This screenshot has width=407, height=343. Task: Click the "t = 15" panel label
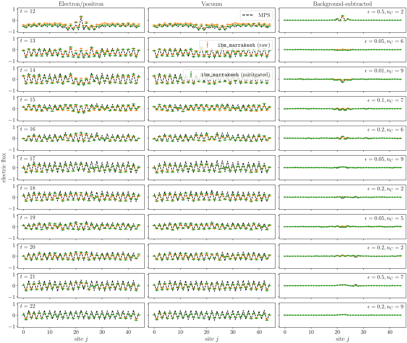point(28,100)
